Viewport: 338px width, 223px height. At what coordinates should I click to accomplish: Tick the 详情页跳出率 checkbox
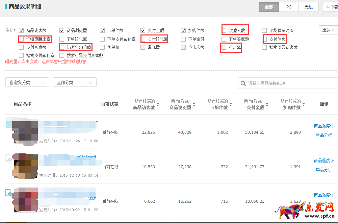tap(22, 39)
